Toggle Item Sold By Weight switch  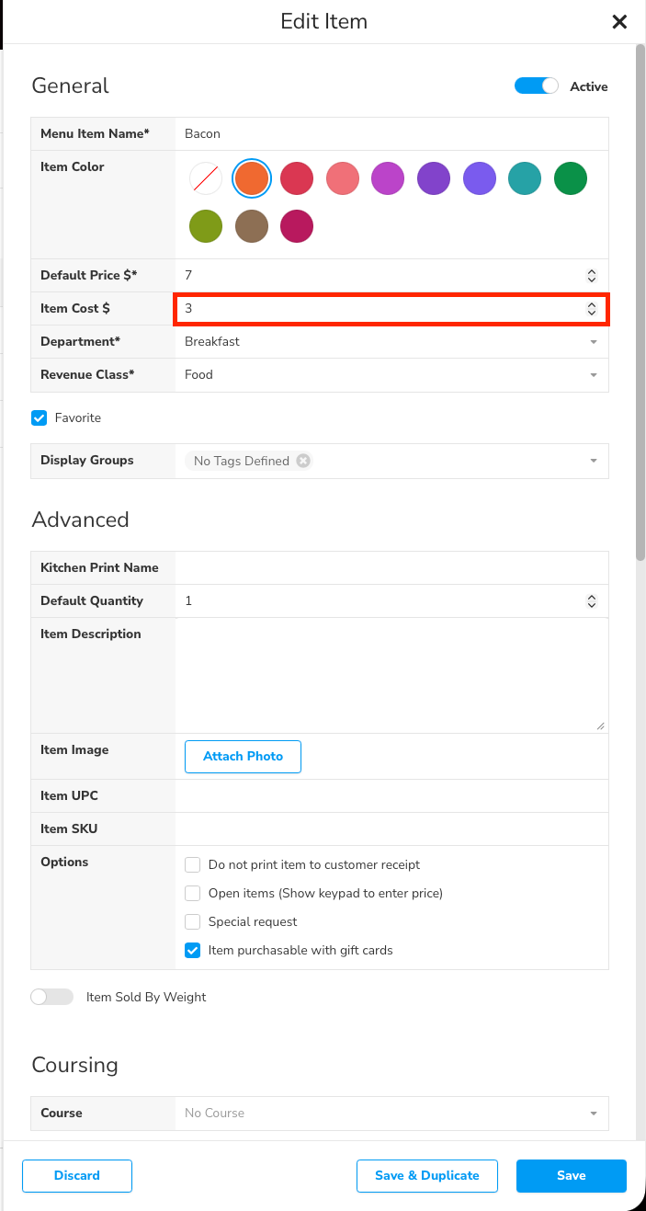pyautogui.click(x=51, y=997)
